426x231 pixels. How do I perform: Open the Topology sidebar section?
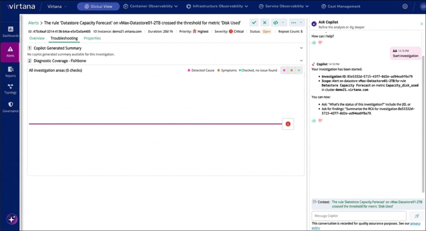click(x=10, y=89)
